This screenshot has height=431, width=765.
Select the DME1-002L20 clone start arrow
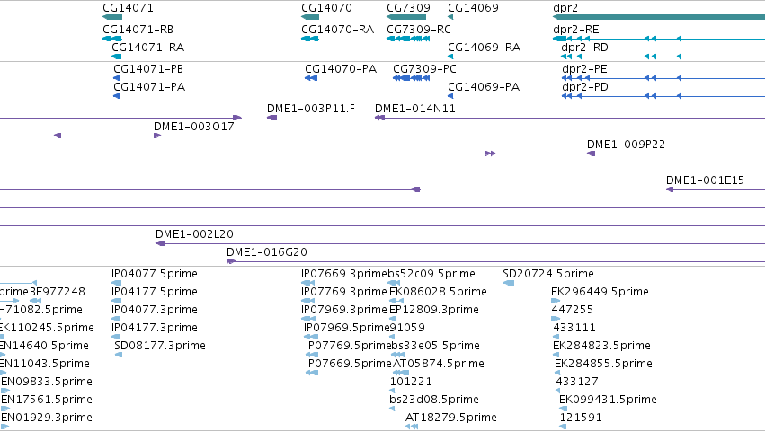[x=161, y=243]
